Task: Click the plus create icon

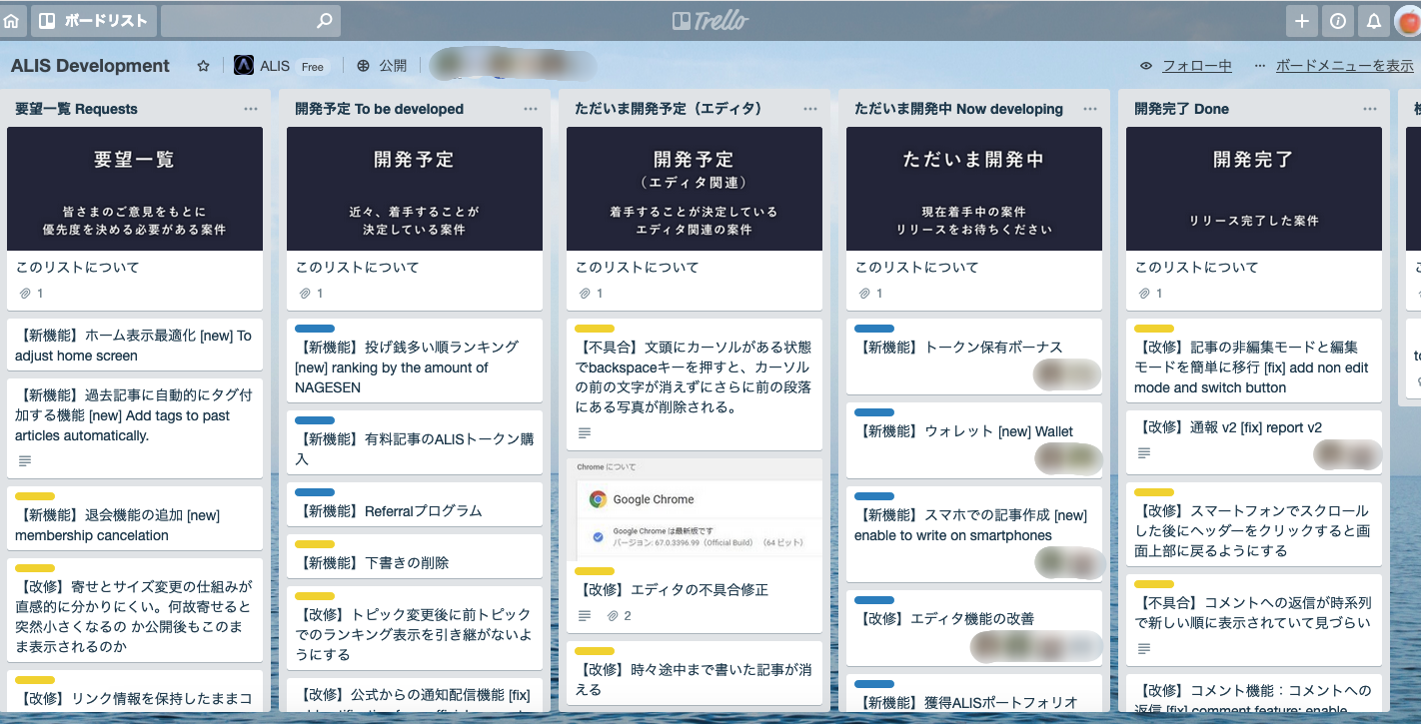Action: point(1301,21)
